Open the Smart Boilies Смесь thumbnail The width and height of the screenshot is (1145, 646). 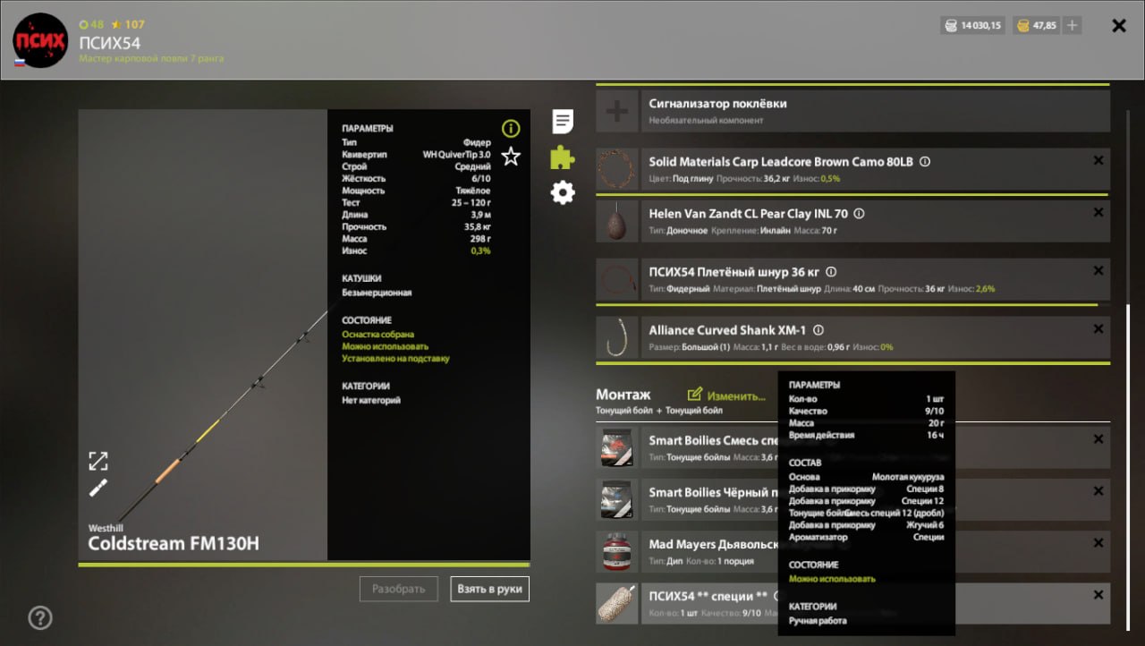coord(617,447)
